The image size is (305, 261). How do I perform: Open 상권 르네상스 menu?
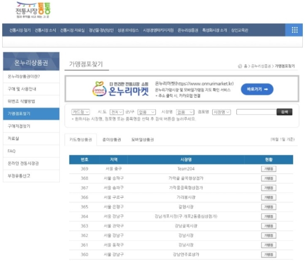[128, 30]
